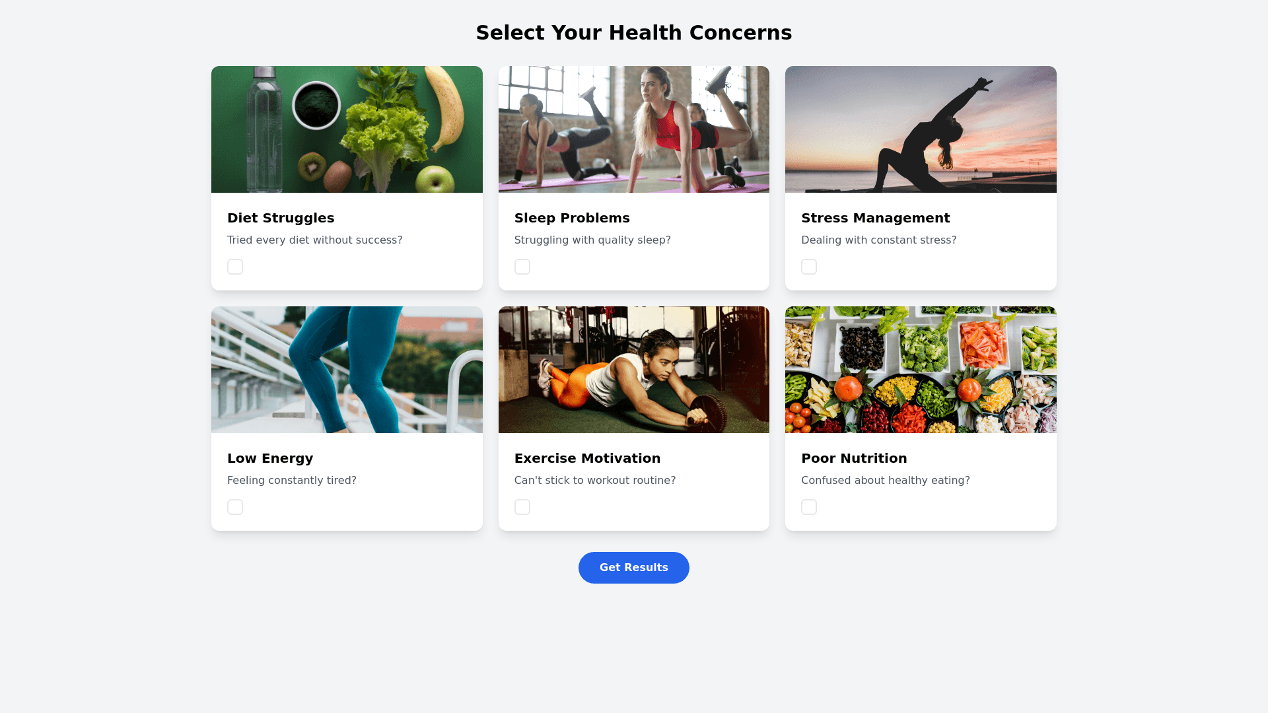1268x713 pixels.
Task: Click the colorful salad bar image
Action: pyautogui.click(x=921, y=370)
